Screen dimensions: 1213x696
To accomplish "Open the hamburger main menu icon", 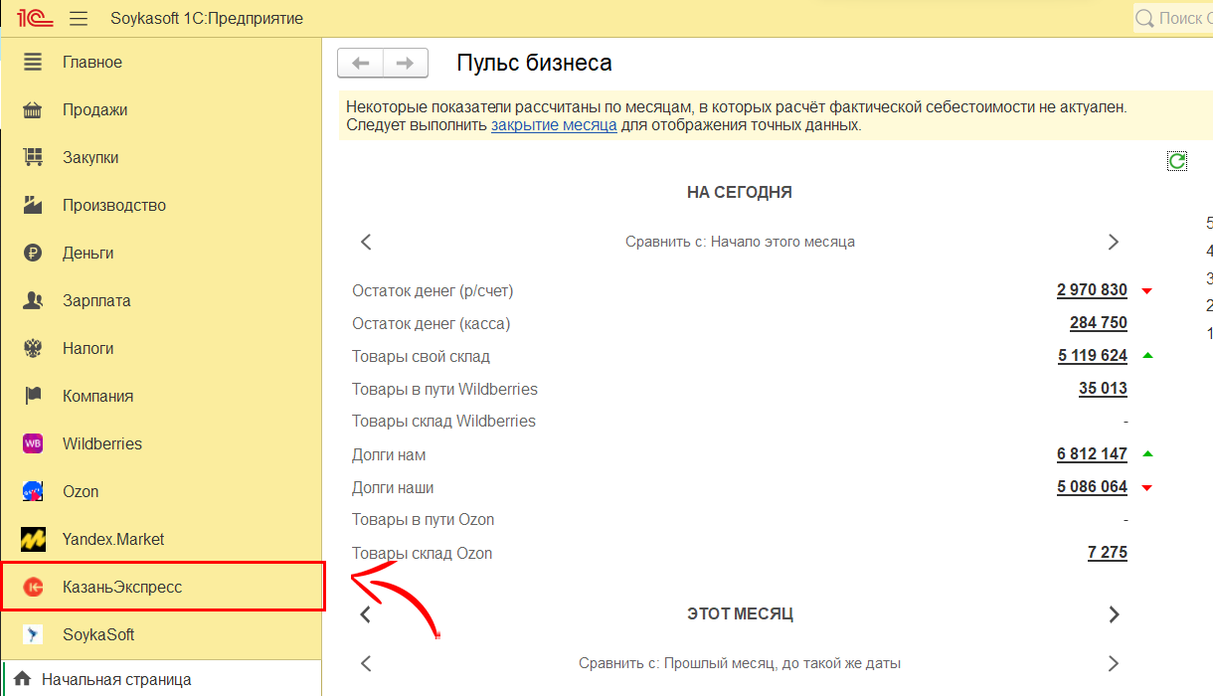I will pyautogui.click(x=80, y=19).
